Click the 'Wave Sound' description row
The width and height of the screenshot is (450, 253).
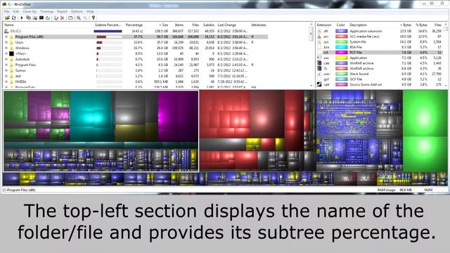[359, 74]
